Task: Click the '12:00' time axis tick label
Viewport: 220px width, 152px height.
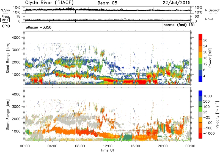Action: coord(108,146)
